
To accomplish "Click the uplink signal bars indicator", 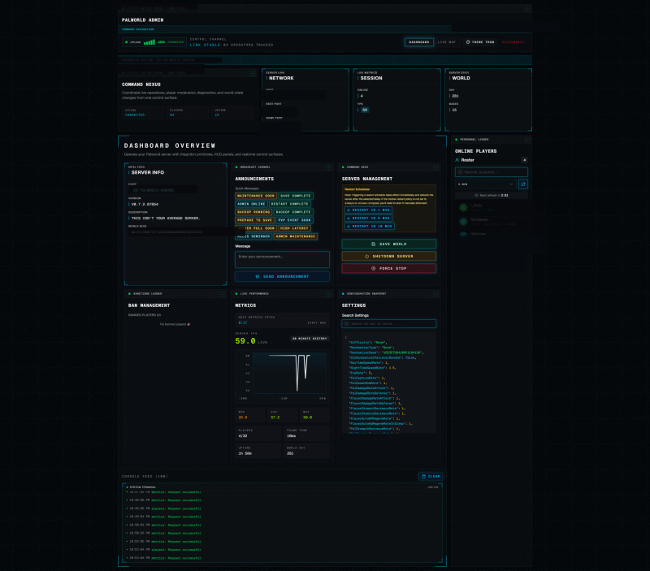I will pyautogui.click(x=149, y=42).
